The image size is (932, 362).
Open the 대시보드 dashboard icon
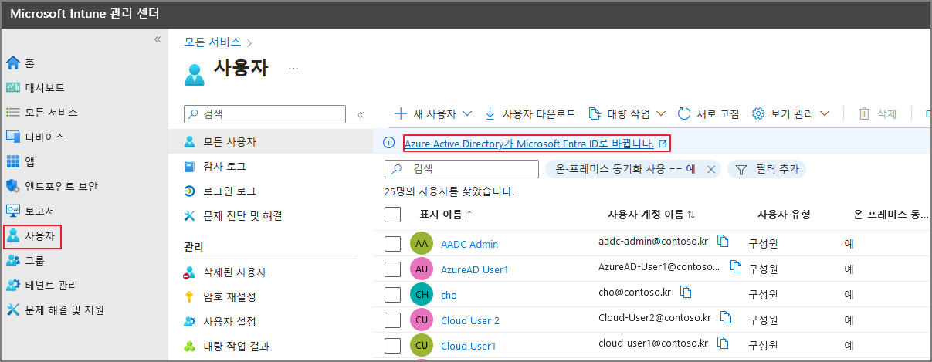click(12, 88)
